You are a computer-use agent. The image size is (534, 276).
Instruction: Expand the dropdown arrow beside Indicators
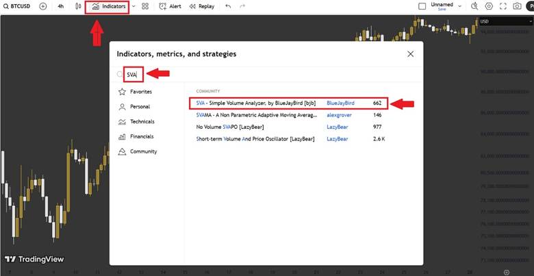click(133, 6)
